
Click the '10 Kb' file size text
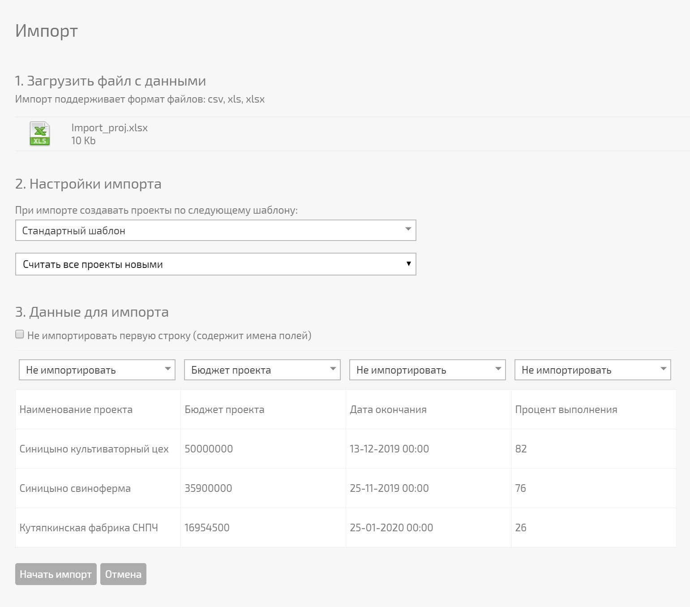click(83, 141)
